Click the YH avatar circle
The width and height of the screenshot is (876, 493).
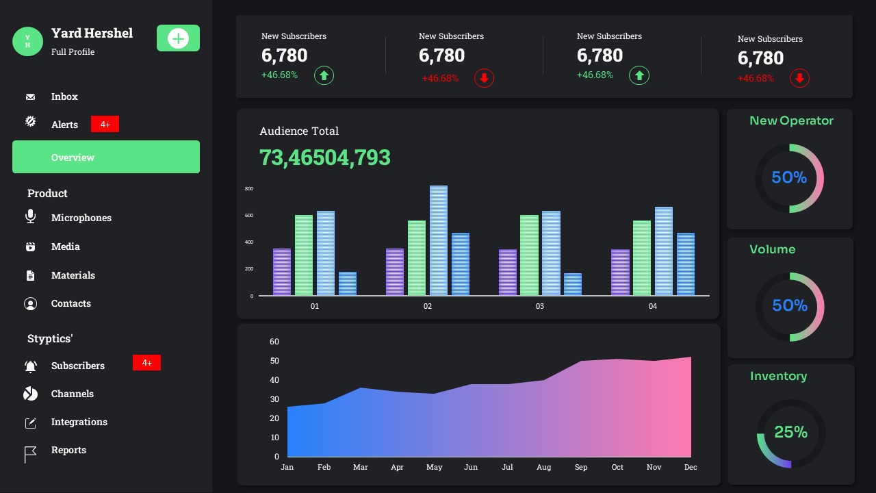click(27, 40)
